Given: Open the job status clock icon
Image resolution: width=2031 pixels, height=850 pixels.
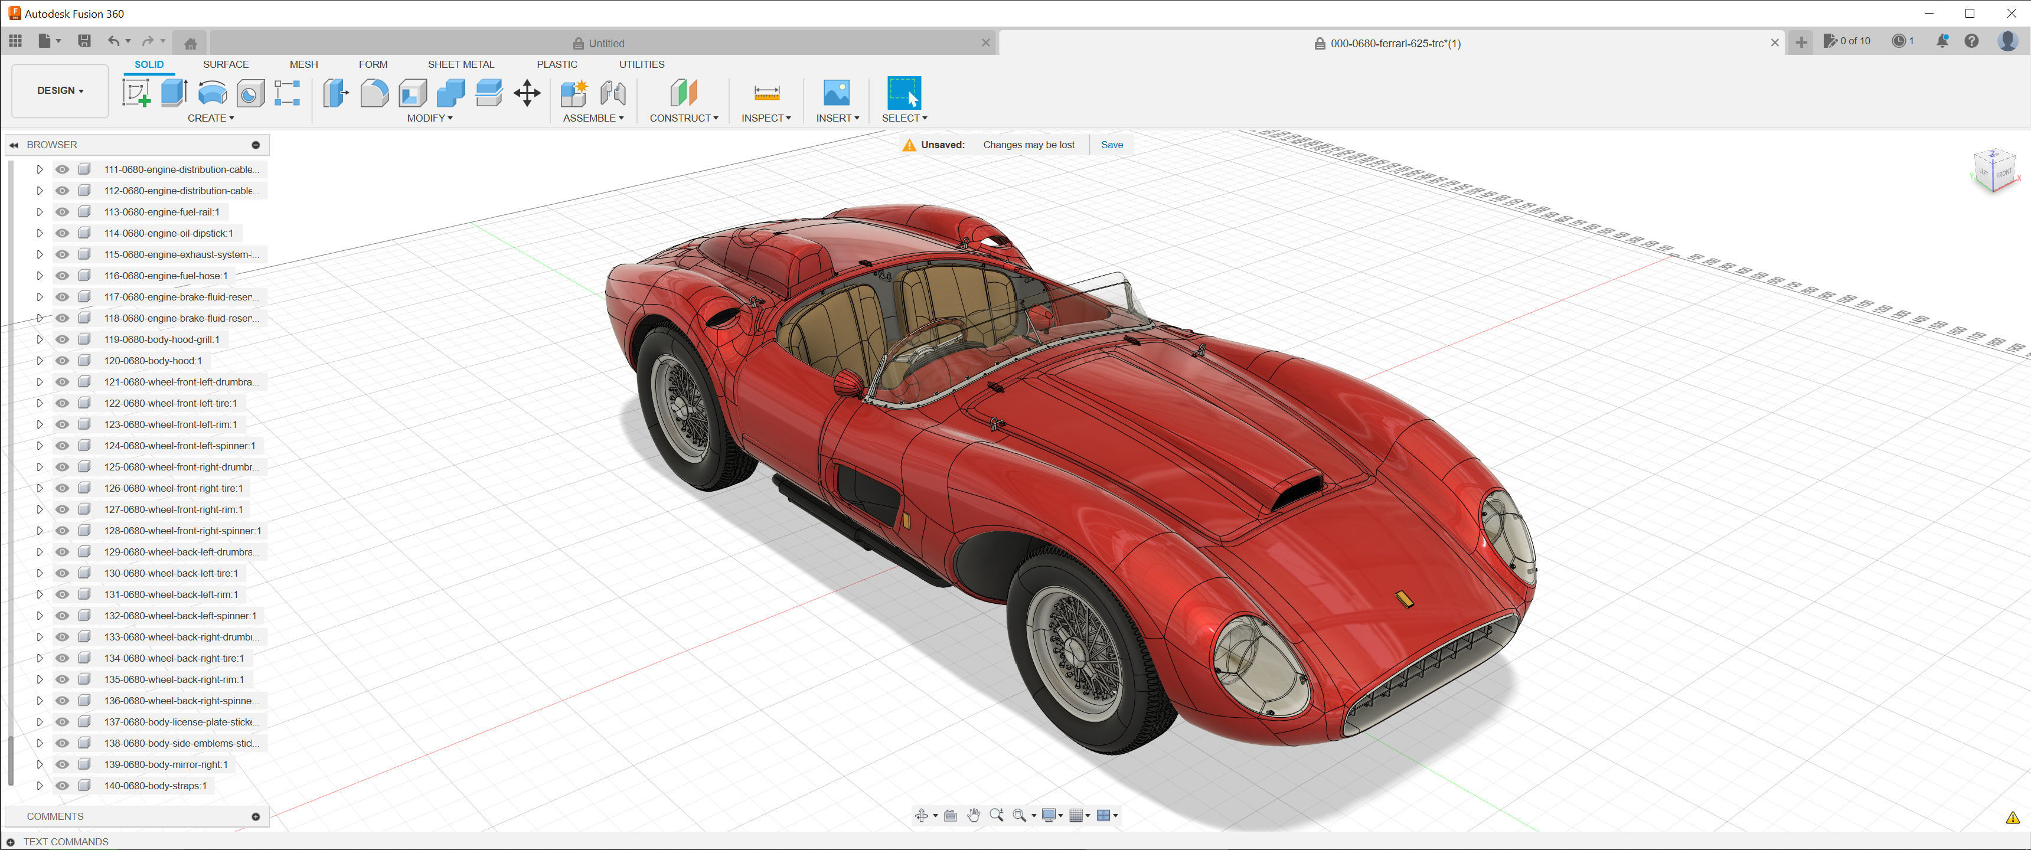Looking at the screenshot, I should coord(1899,41).
